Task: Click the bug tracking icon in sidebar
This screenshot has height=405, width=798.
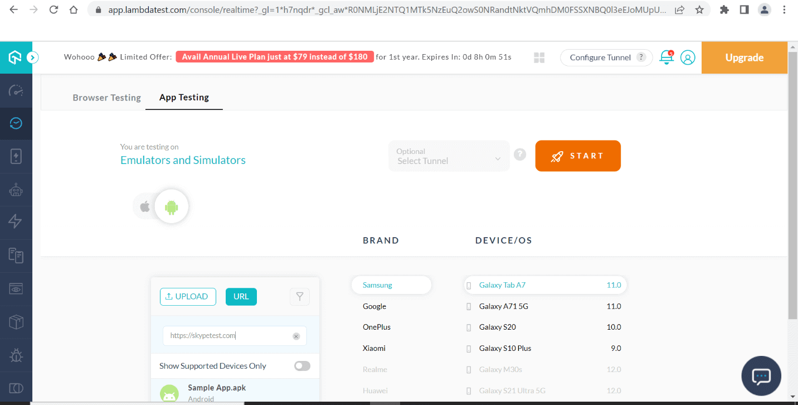Action: (16, 355)
